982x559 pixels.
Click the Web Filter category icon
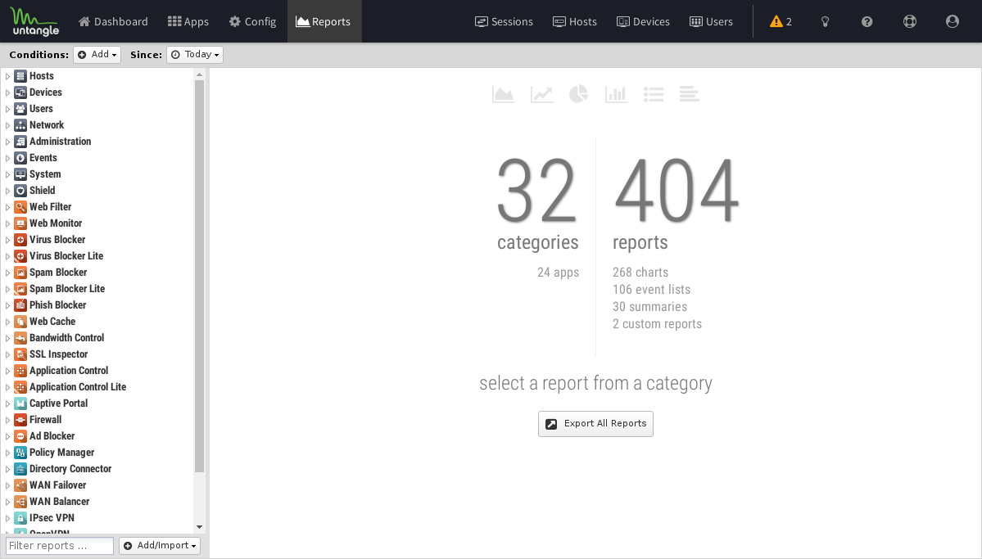coord(20,207)
